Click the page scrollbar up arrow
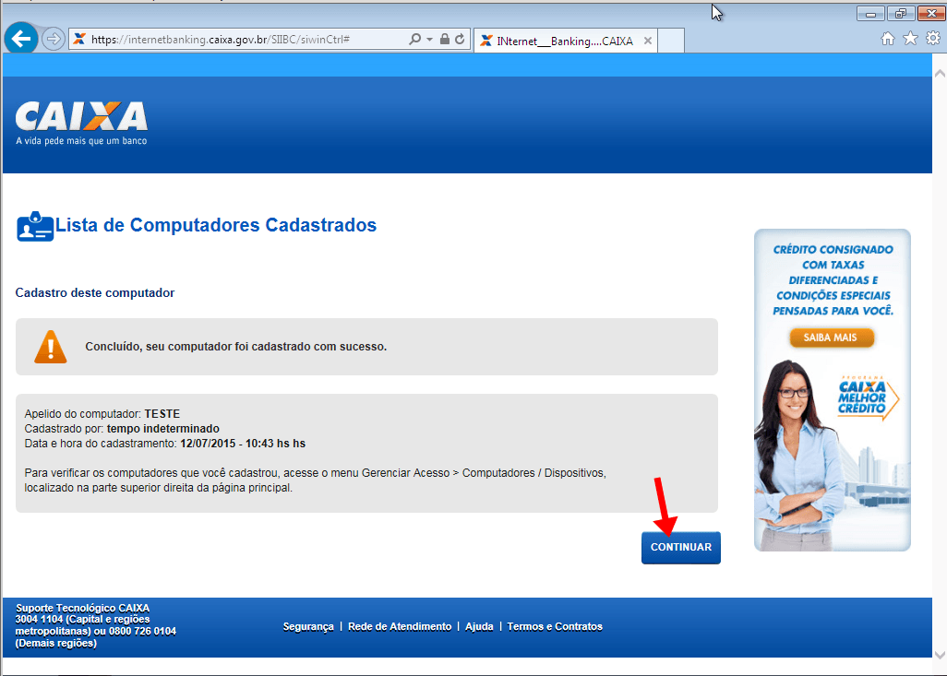The width and height of the screenshot is (947, 676). point(940,74)
